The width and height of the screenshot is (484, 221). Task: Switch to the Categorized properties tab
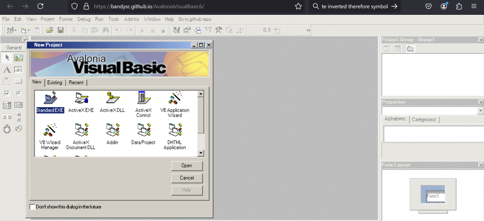424,119
